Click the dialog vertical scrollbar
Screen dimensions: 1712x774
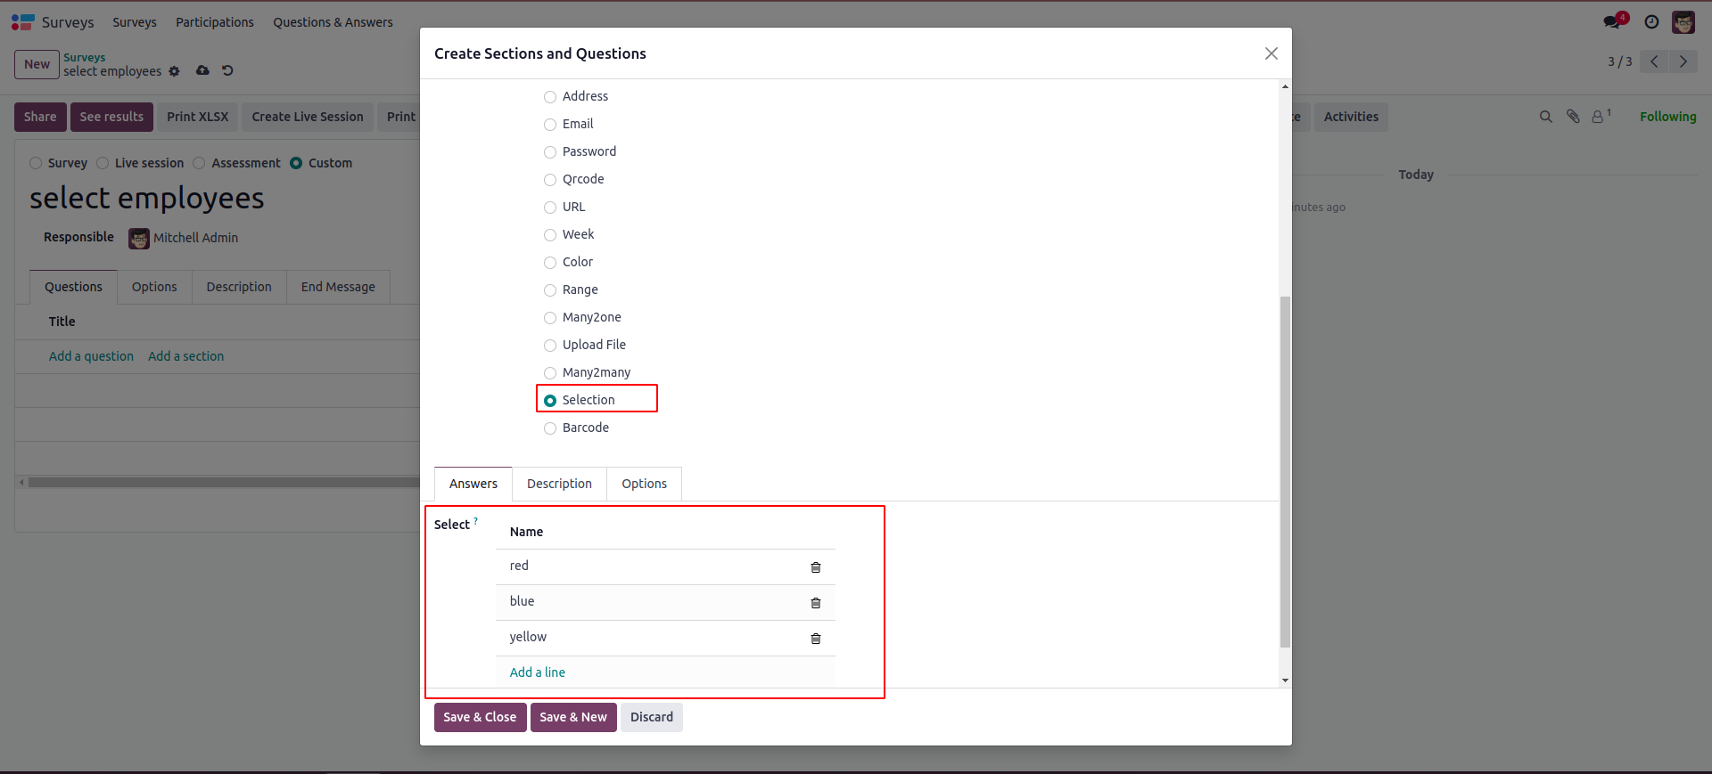[1285, 472]
